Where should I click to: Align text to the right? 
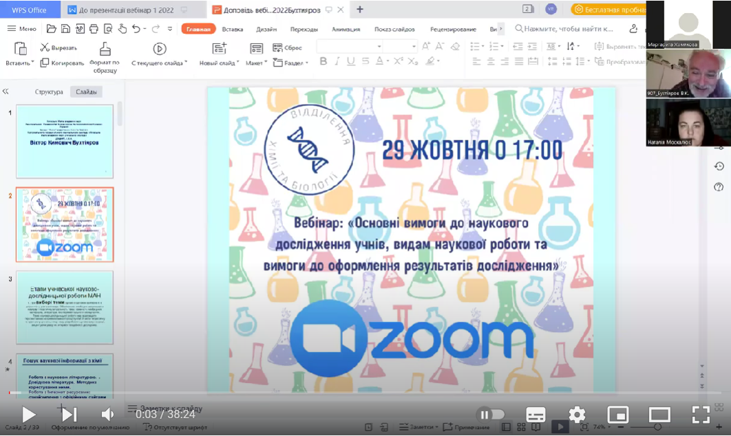click(505, 61)
